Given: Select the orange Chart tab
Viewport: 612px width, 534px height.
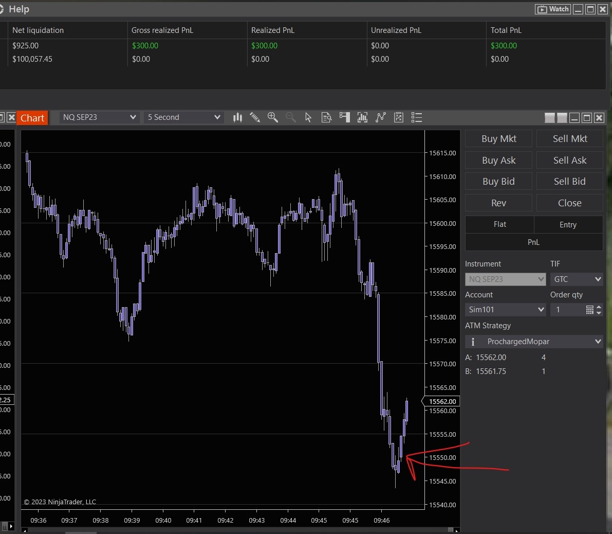Looking at the screenshot, I should click(32, 118).
